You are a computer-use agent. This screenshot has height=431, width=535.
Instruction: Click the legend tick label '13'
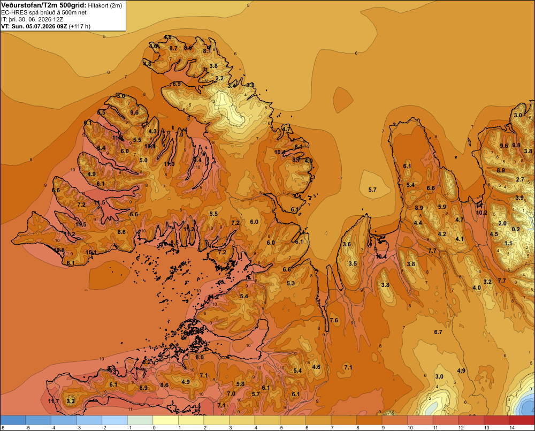(x=486, y=428)
